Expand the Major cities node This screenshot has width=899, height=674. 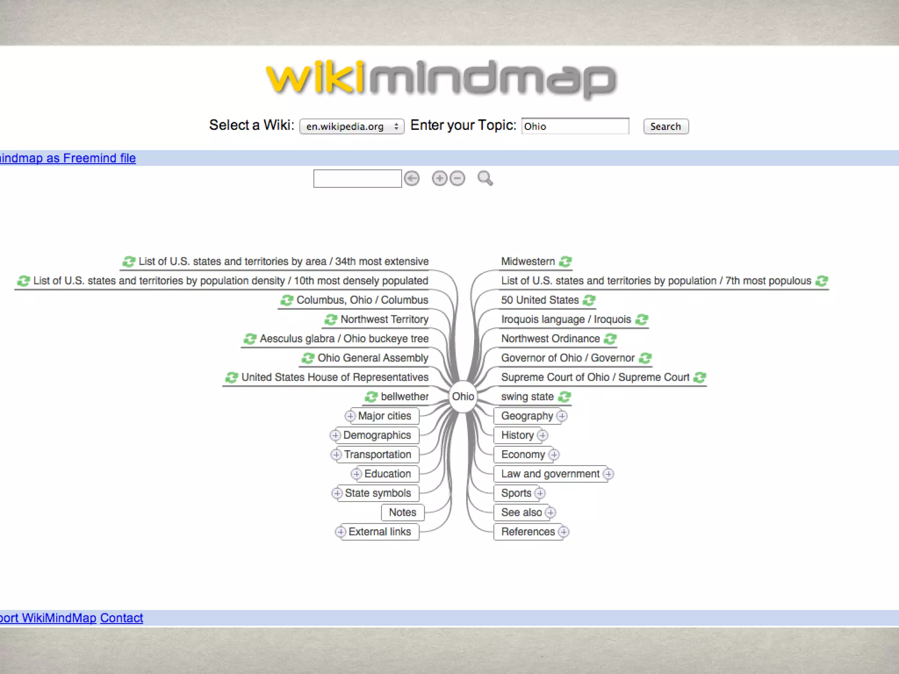pyautogui.click(x=350, y=416)
